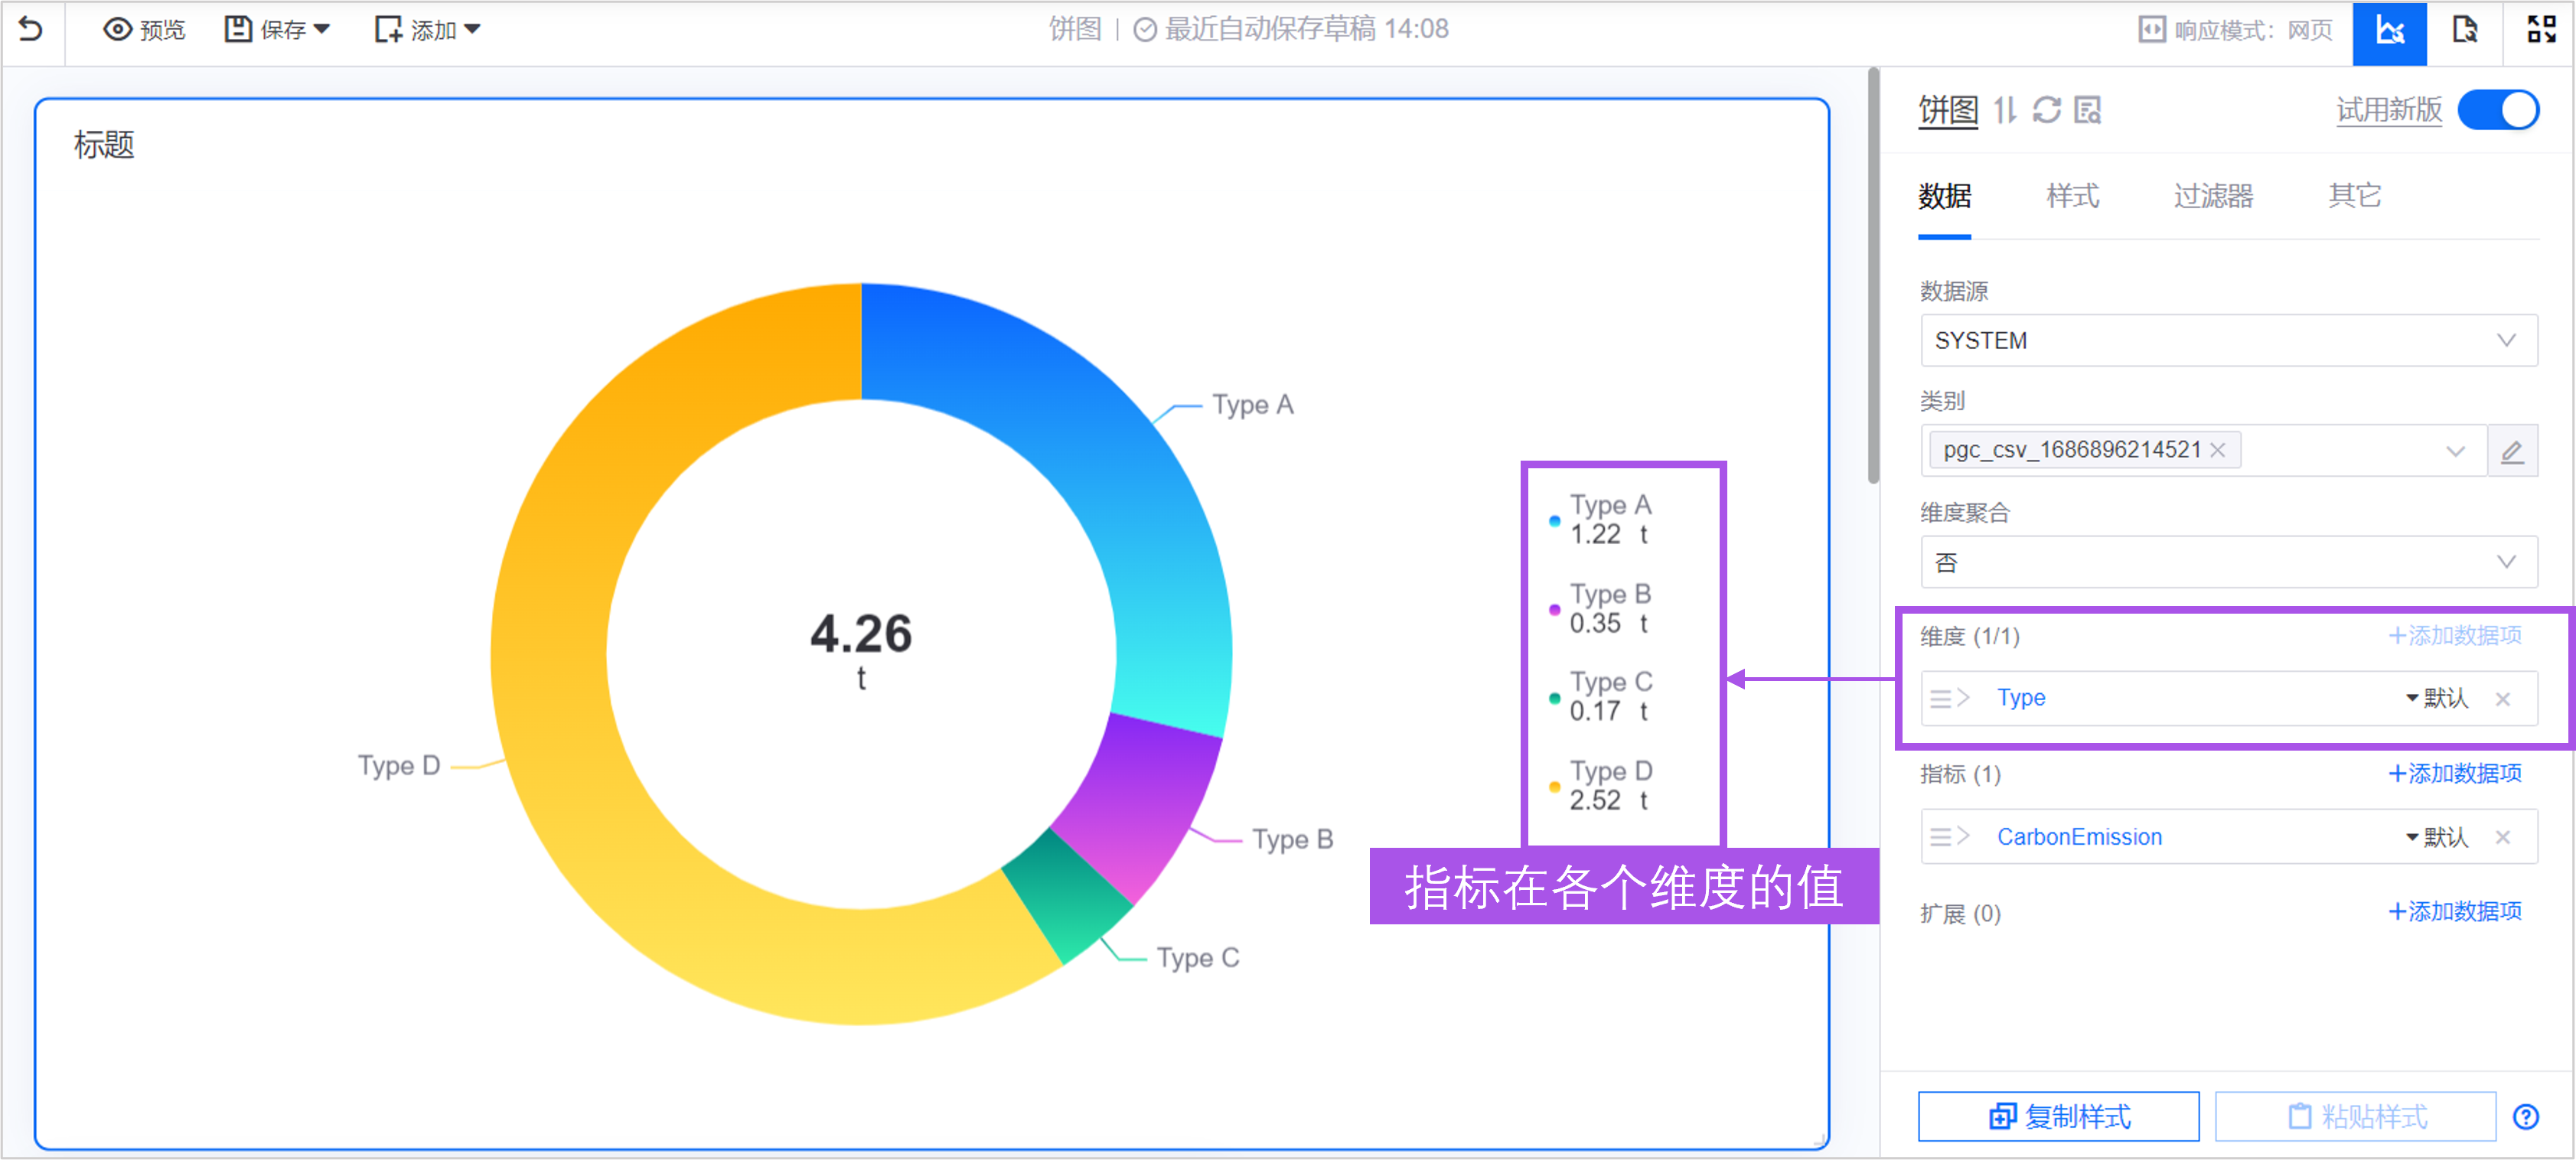Image resolution: width=2576 pixels, height=1160 pixels.
Task: Click the undo back arrow icon
Action: [31, 29]
